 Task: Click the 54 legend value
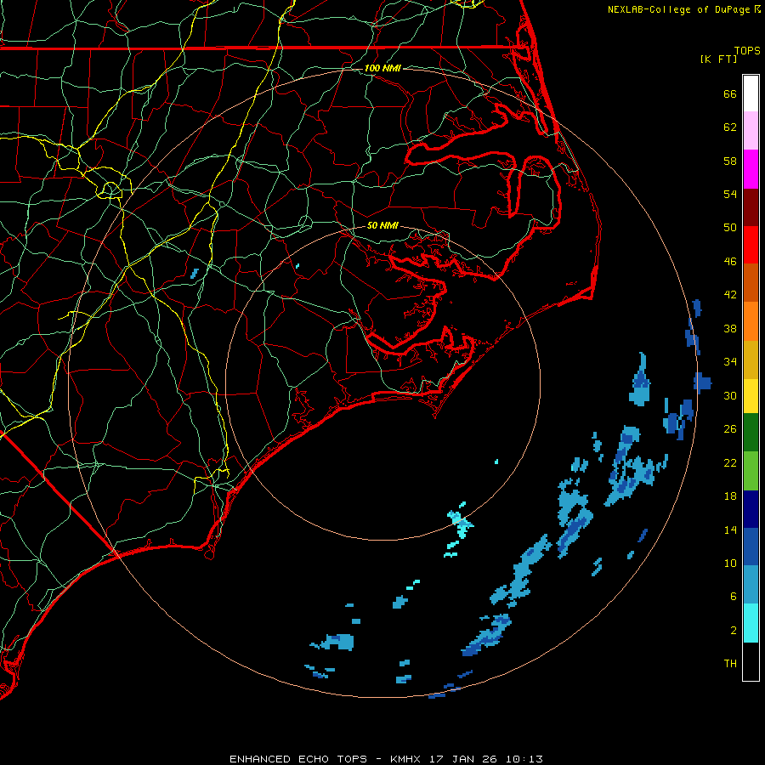(730, 194)
